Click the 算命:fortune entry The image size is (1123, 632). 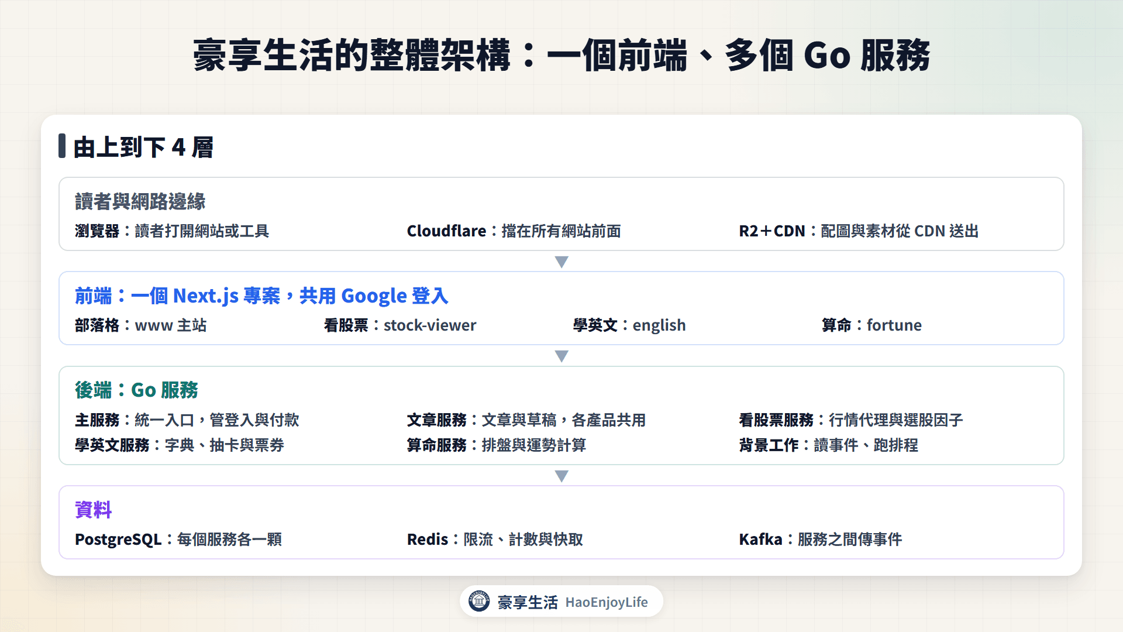point(871,325)
